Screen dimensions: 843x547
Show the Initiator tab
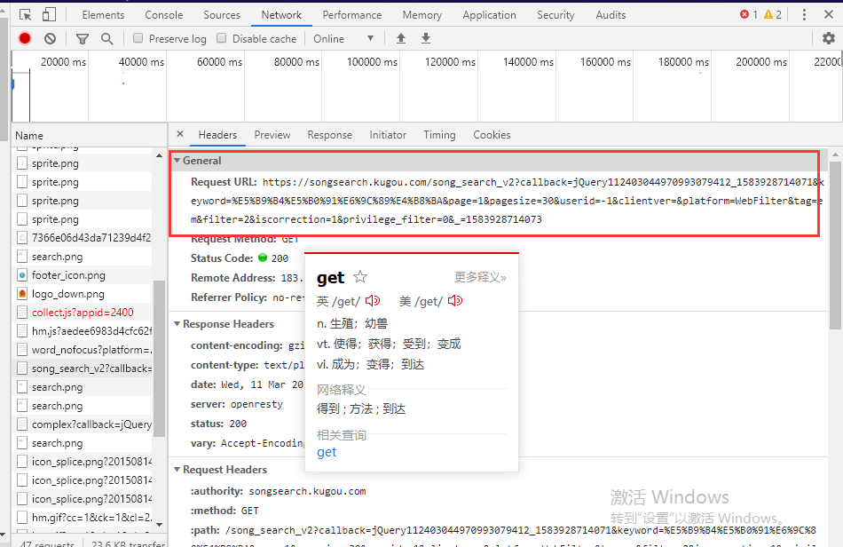coord(388,135)
